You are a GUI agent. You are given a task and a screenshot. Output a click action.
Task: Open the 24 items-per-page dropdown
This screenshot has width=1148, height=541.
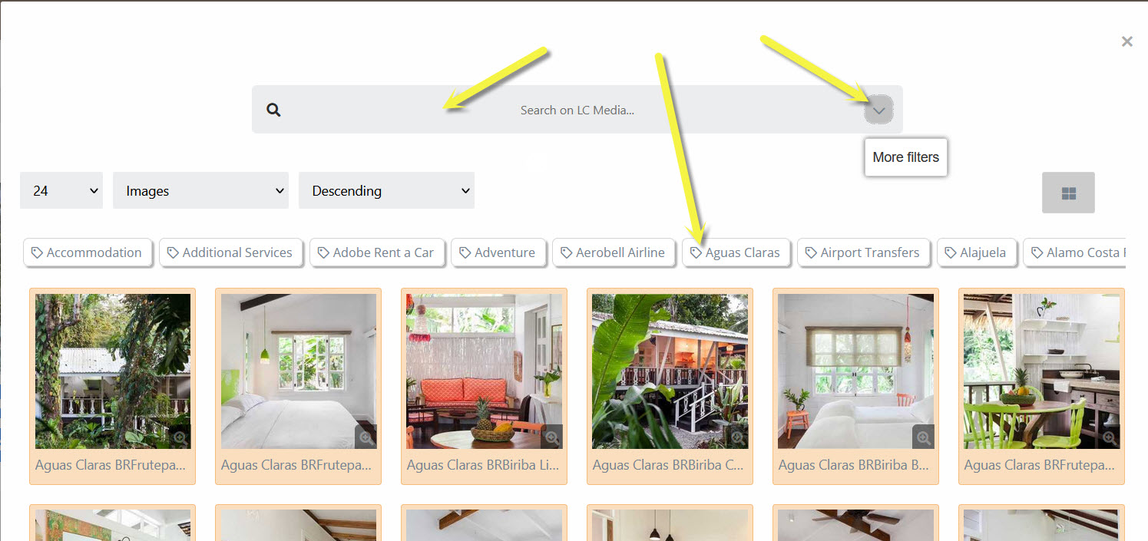pos(61,190)
